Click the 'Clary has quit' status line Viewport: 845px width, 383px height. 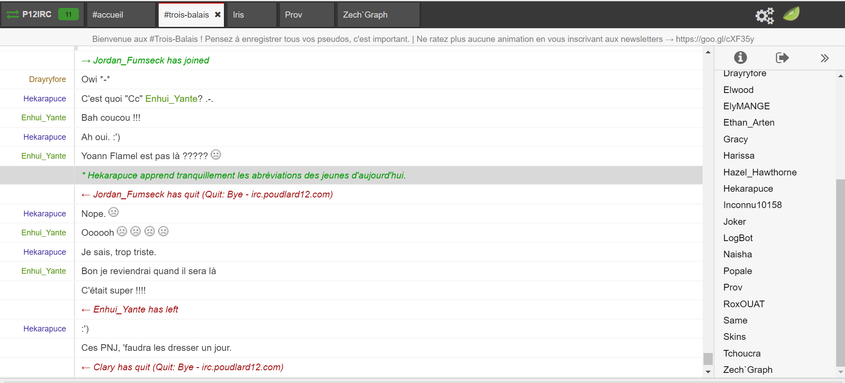click(182, 367)
